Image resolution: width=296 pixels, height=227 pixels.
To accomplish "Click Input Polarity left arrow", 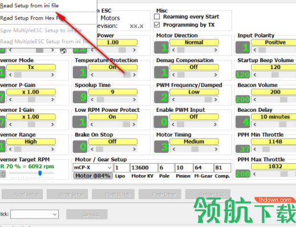I will pos(255,50).
